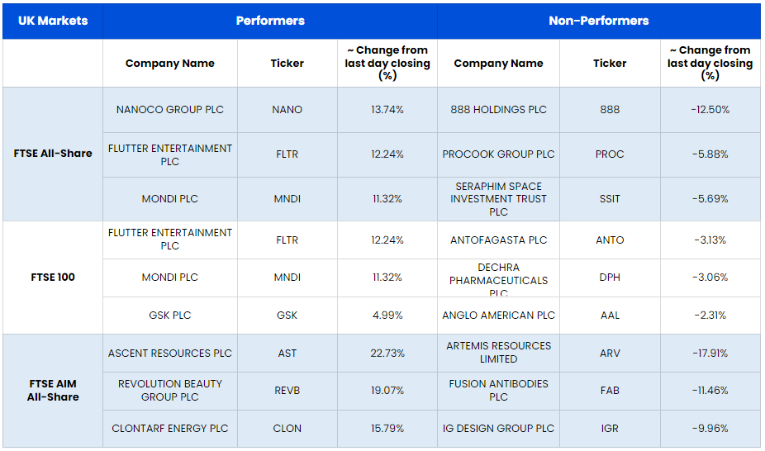
Task: Click the IGR ticker cell
Action: 610,429
